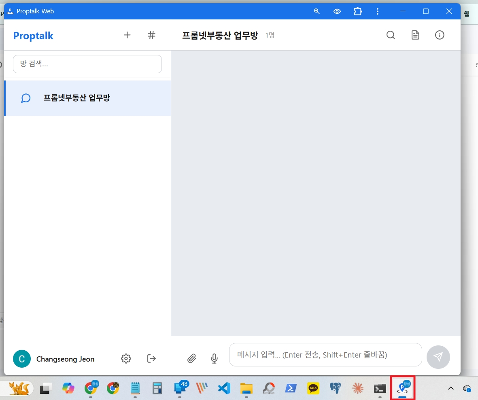Attach a file with the paperclip icon

tap(192, 359)
